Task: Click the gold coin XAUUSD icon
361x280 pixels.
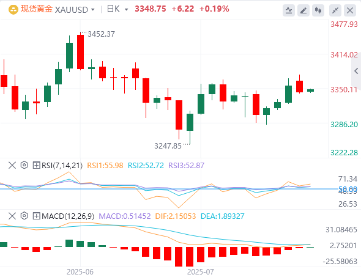Action: point(13,10)
